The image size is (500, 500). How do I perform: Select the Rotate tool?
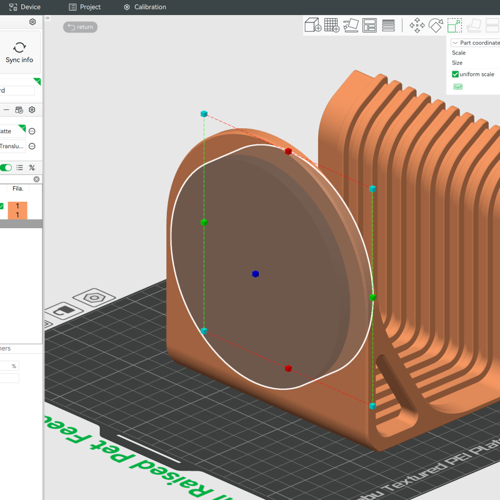(x=436, y=26)
